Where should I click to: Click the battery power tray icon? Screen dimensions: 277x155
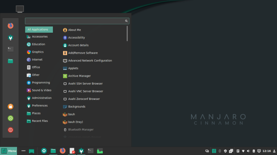pos(254,151)
